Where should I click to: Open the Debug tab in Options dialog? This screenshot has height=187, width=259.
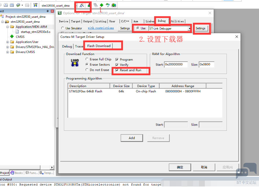(x=162, y=21)
